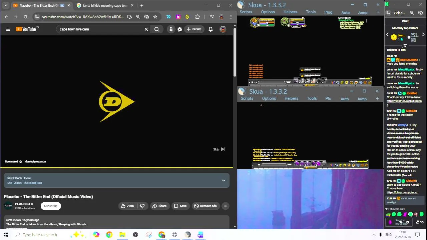Show hidden system tray icons chevron
The height and width of the screenshot is (240, 427).
374,235
